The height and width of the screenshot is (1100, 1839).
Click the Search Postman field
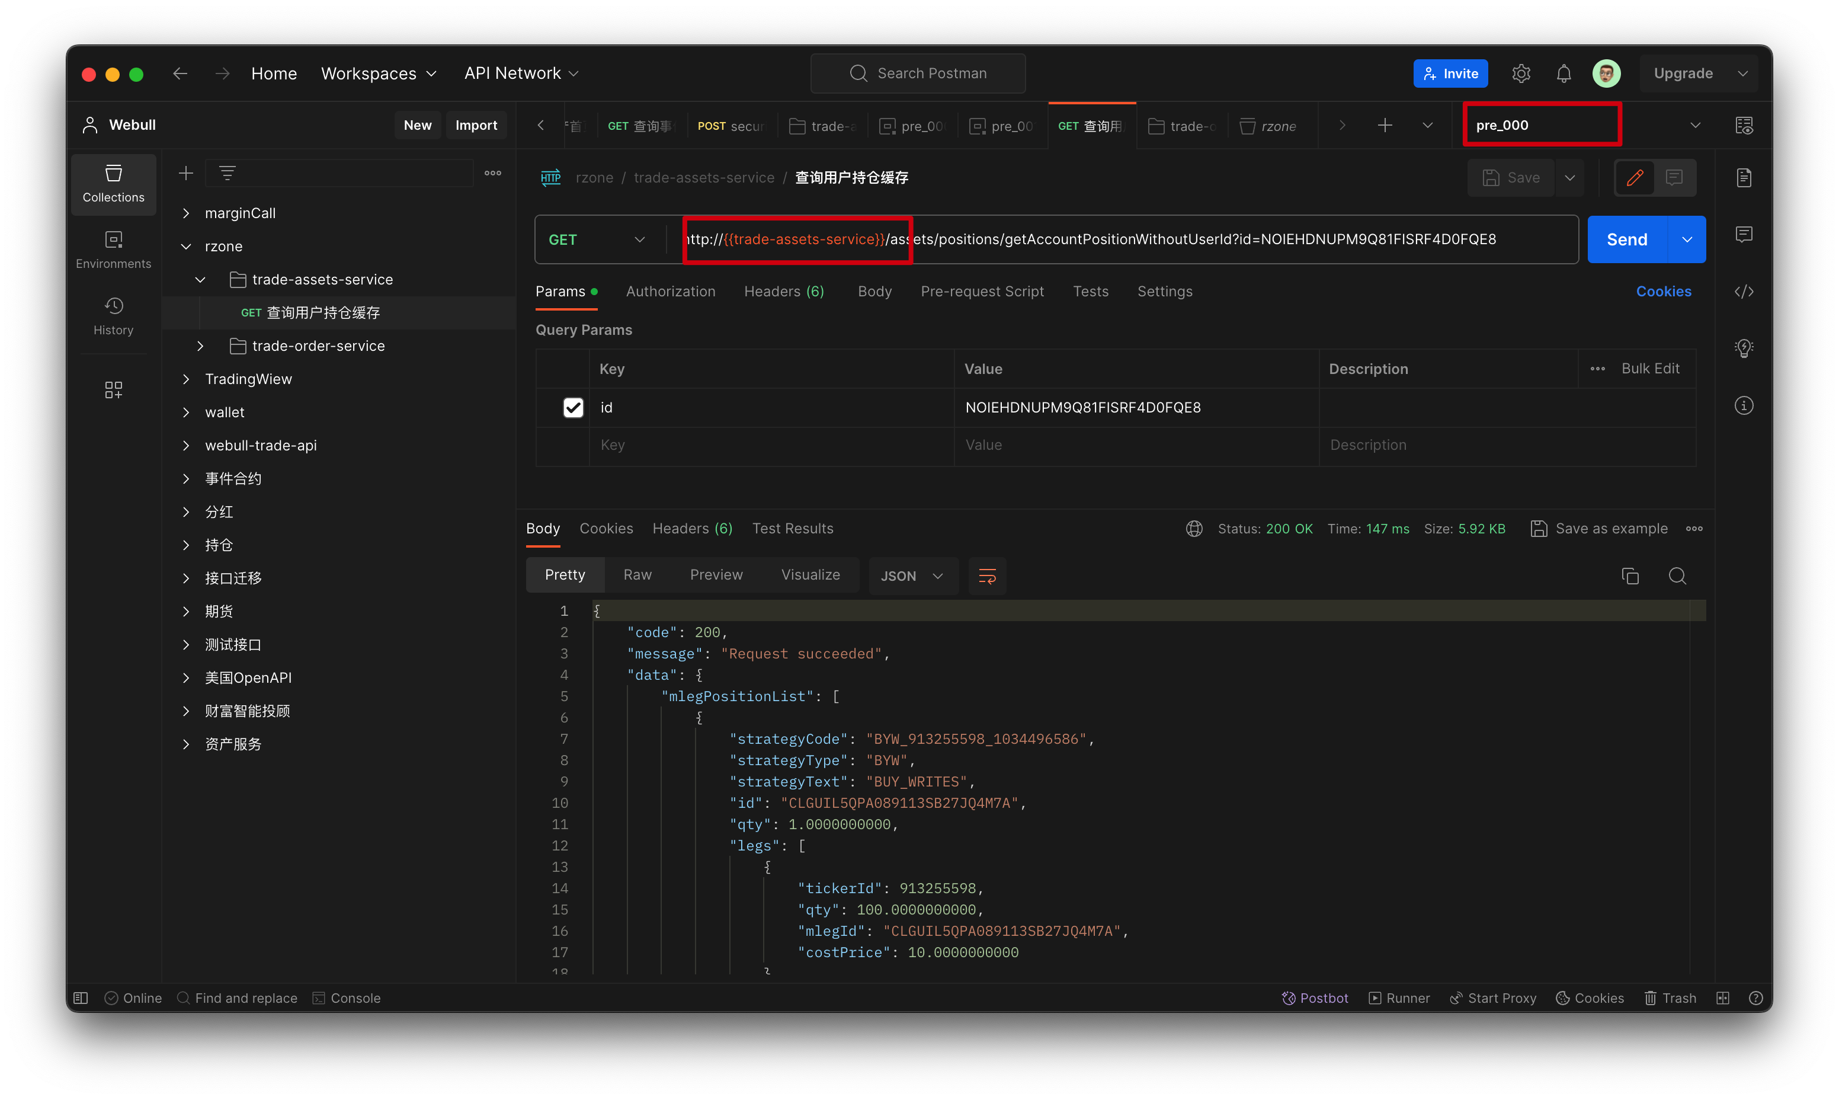pyautogui.click(x=918, y=73)
